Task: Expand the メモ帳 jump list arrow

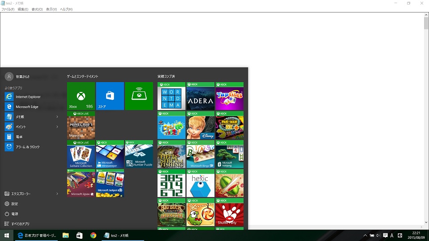Action: point(57,116)
